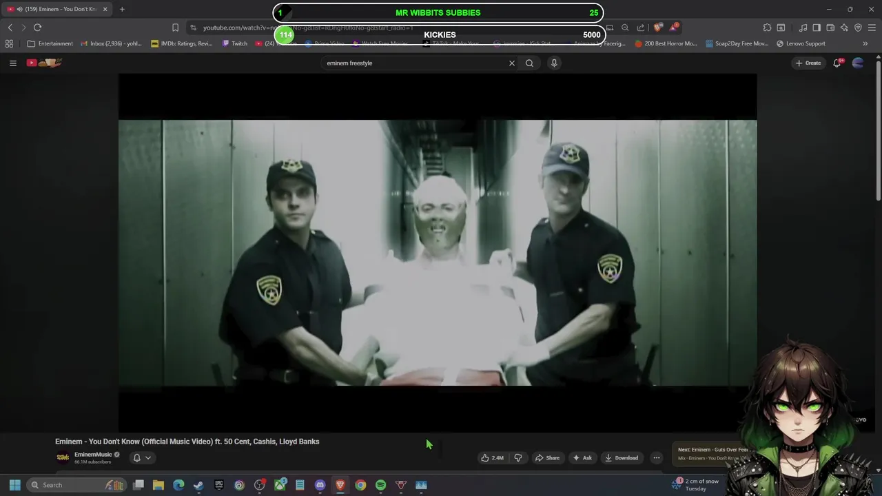Click the youtube.com address bar URL

tap(308, 28)
